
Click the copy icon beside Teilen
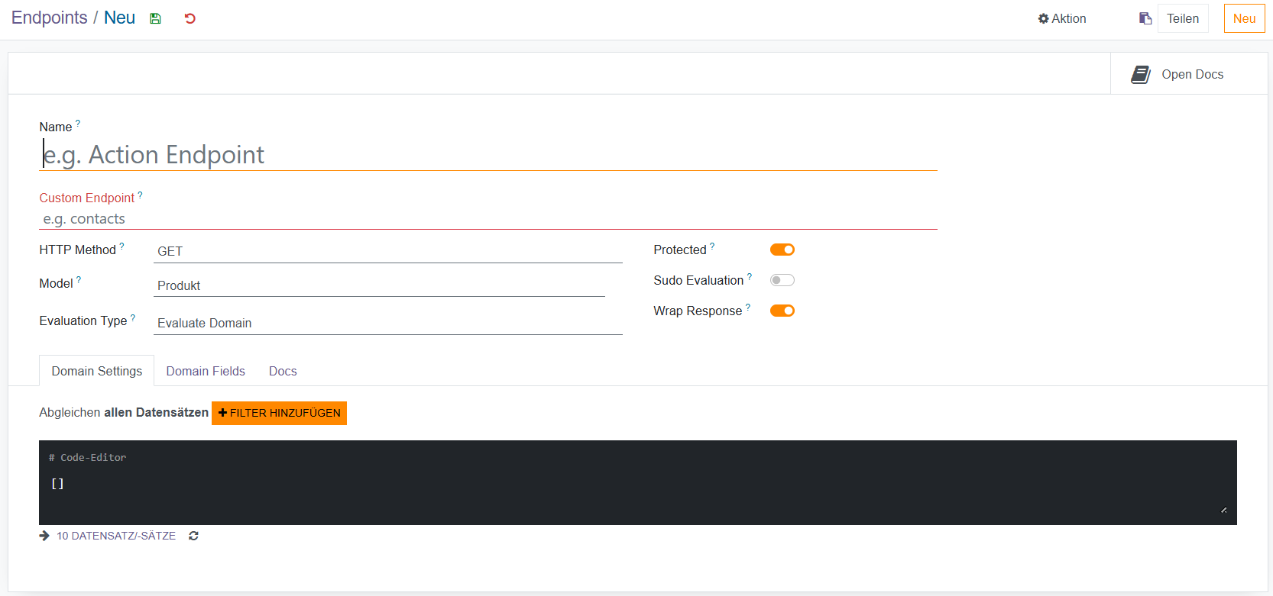pyautogui.click(x=1145, y=18)
